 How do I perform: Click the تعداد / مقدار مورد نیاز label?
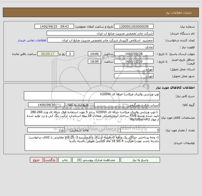[x=180, y=130]
